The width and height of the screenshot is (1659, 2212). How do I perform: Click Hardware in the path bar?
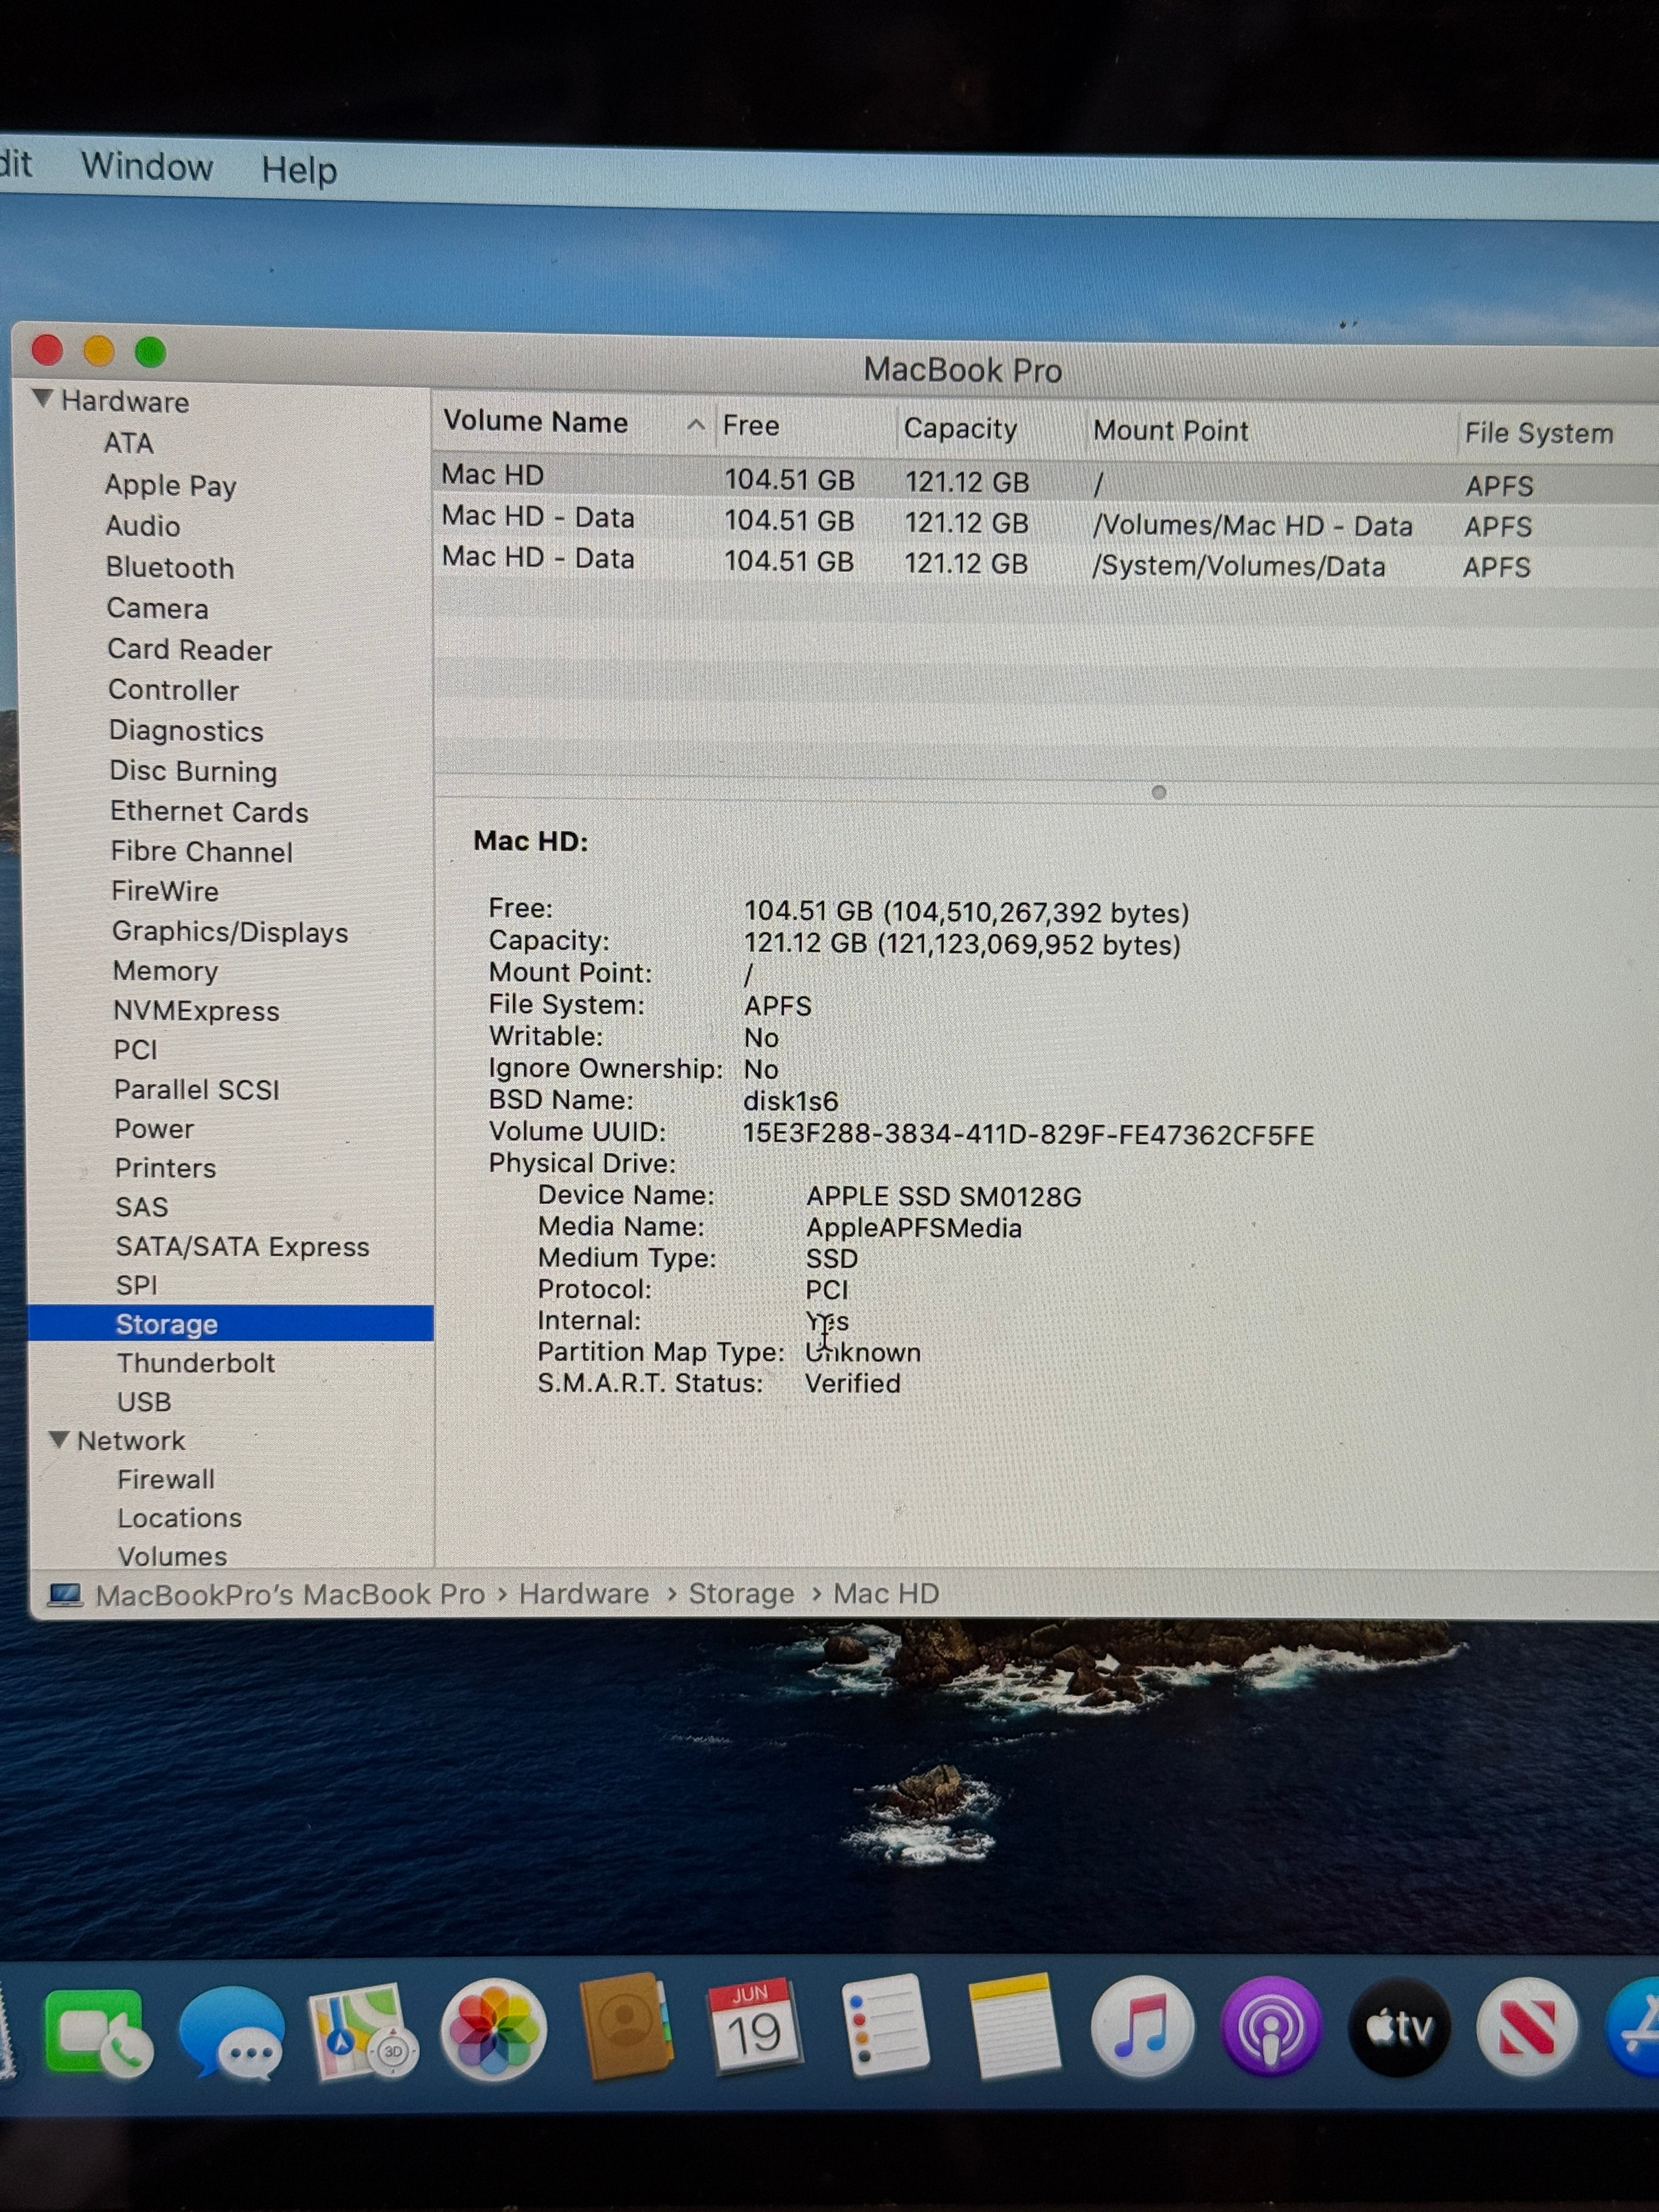(x=584, y=1593)
